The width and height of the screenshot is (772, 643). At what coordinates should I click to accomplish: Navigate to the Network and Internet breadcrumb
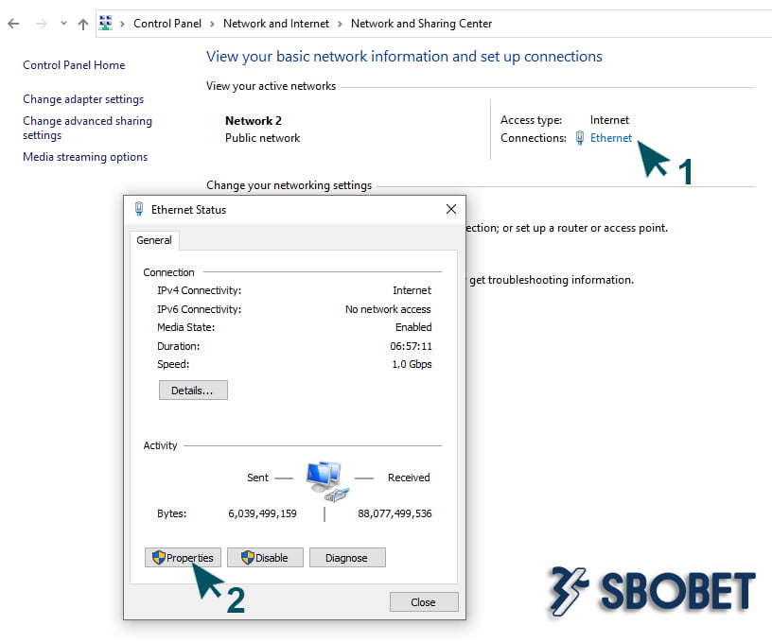[276, 24]
